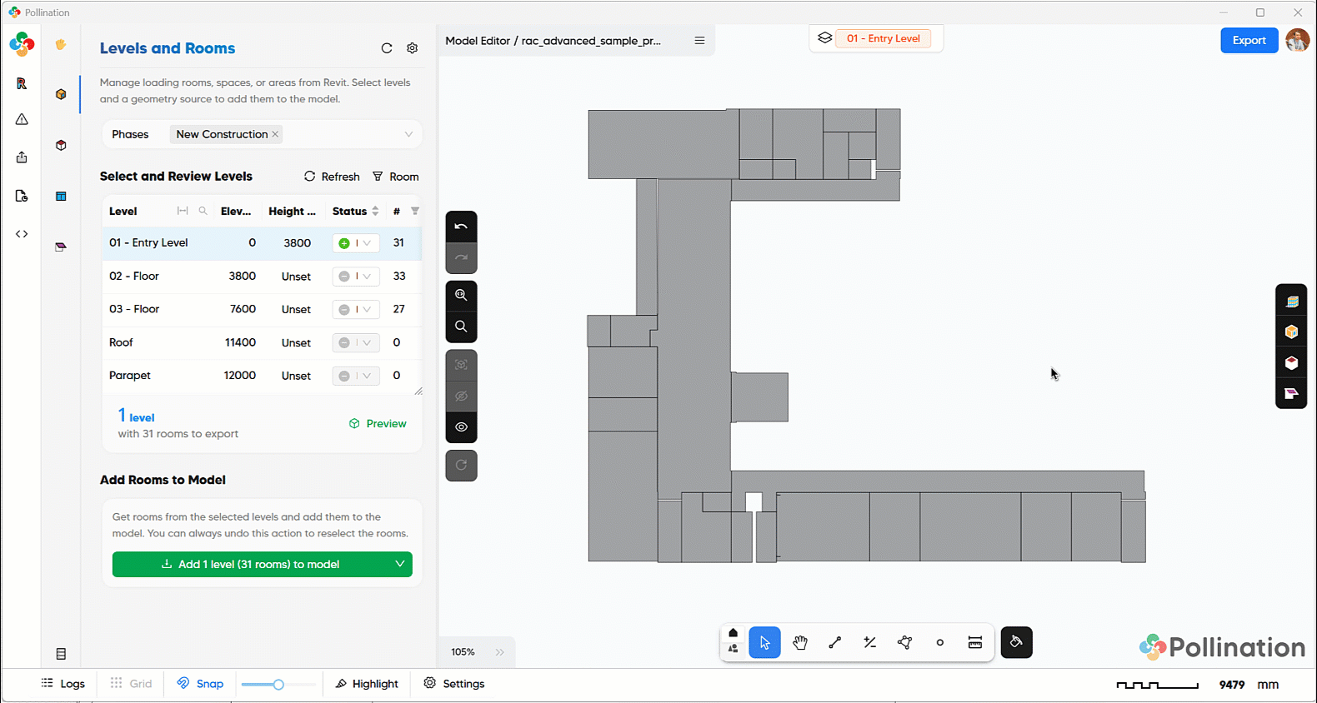Click the measure ruler tool
This screenshot has width=1317, height=703.
click(x=975, y=642)
